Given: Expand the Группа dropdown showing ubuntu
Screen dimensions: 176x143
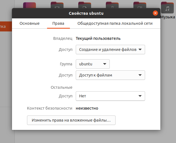Looking at the screenshot, I should coord(93,64).
